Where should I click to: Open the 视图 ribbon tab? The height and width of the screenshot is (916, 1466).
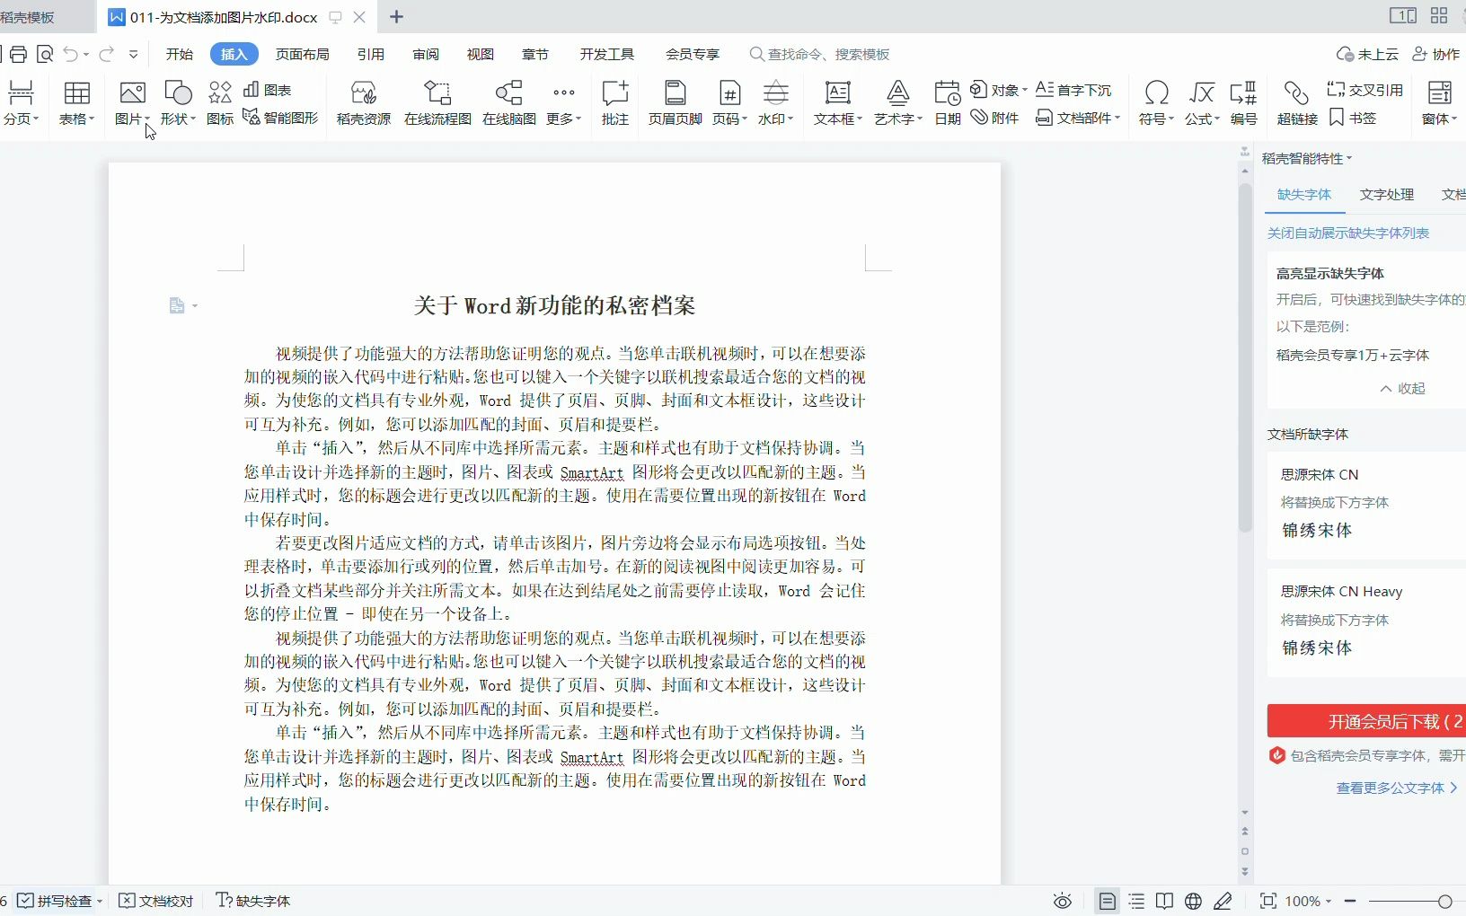tap(481, 54)
